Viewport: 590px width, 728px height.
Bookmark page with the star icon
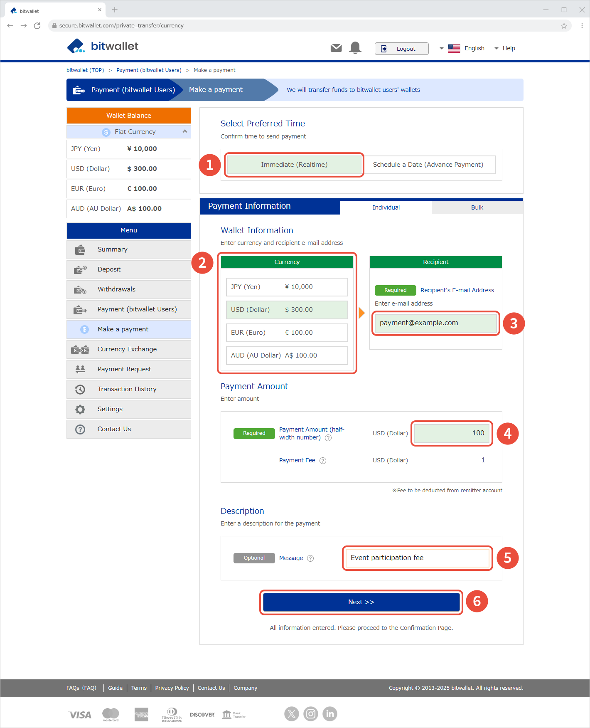564,26
